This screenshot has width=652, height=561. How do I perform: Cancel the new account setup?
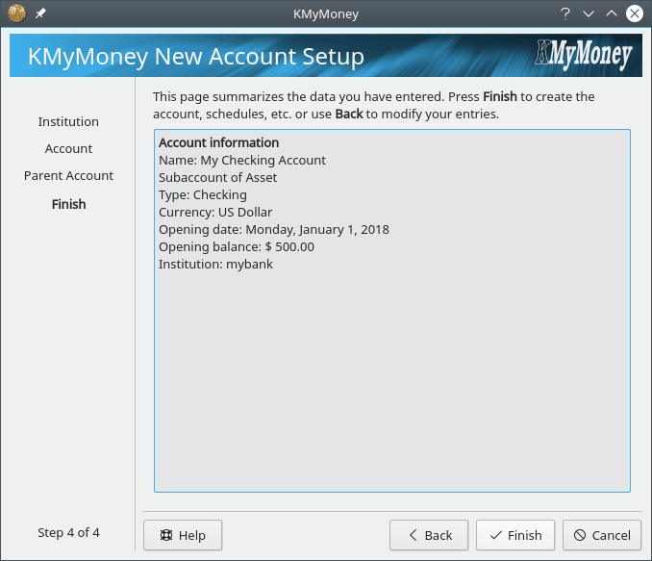point(602,535)
